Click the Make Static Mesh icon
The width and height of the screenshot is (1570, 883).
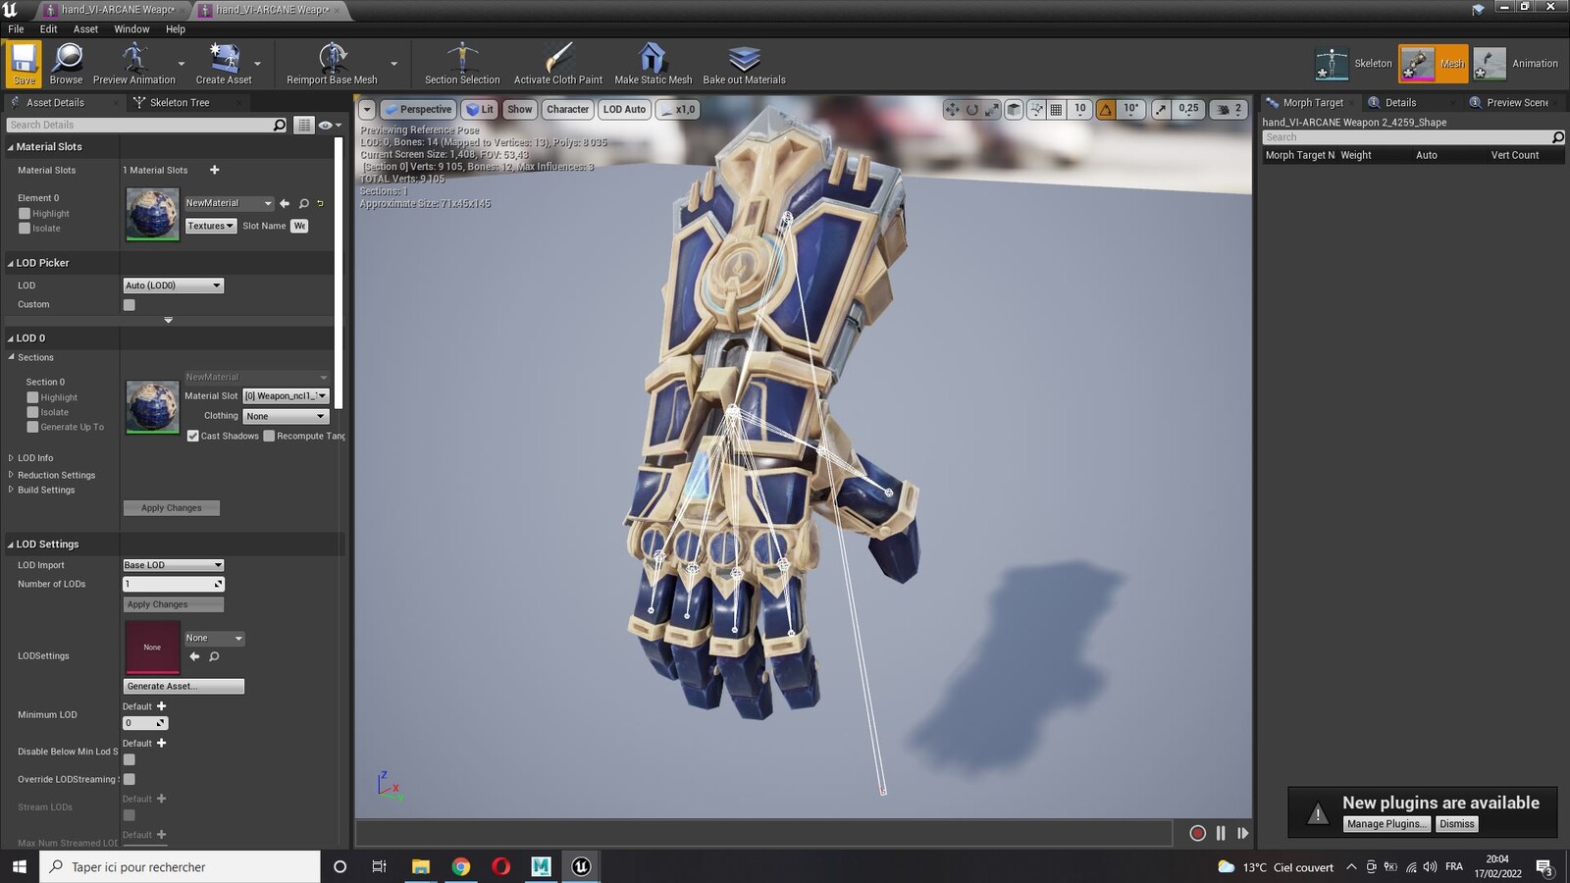point(653,63)
